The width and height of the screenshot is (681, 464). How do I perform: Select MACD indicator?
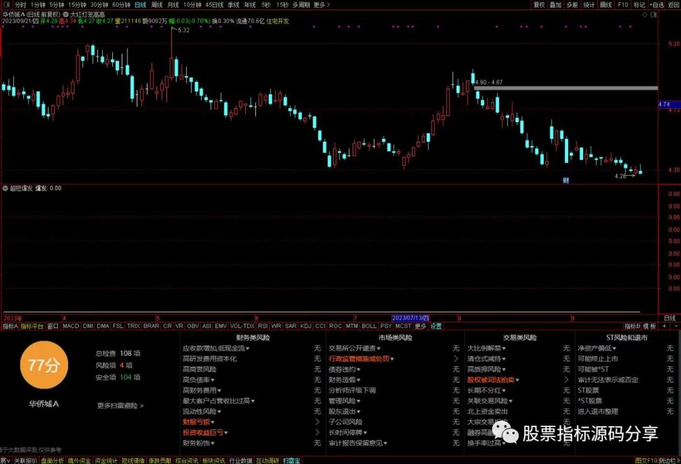(x=71, y=326)
